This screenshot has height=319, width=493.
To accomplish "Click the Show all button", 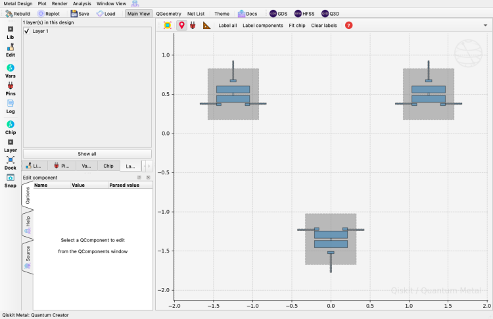I will (87, 154).
